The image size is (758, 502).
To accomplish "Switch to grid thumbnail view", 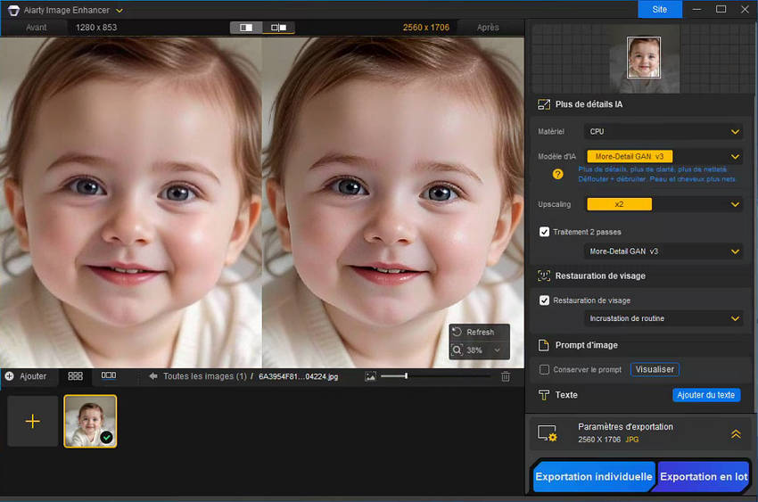I will tap(76, 376).
